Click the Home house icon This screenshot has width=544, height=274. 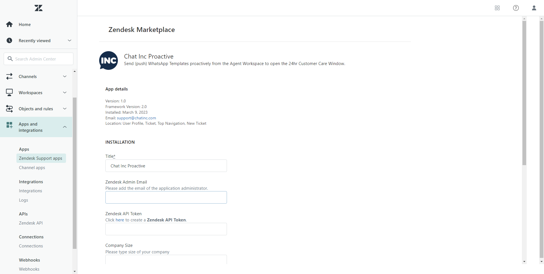[9, 25]
